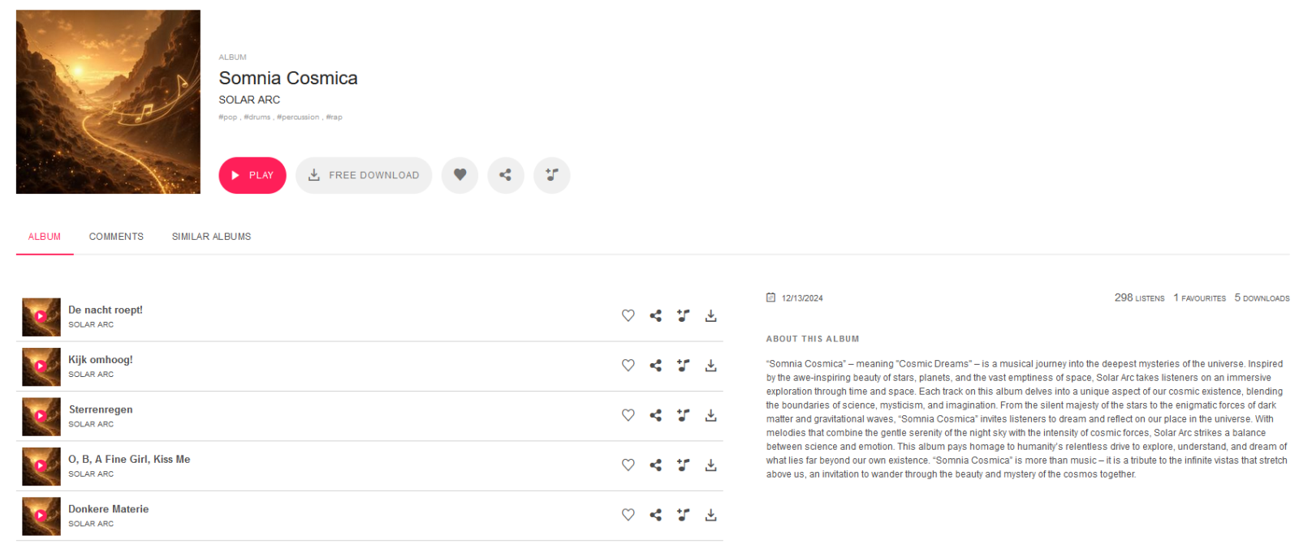Play the track De nacht roept!

41,316
